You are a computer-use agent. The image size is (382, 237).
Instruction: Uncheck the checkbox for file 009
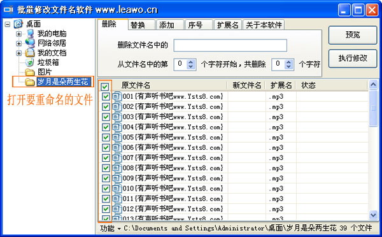pyautogui.click(x=106, y=178)
